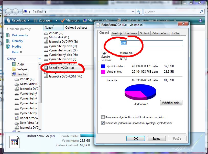The height and width of the screenshot is (154, 208).
Task: Click the large RoboForm2Go preview icon in details pane
Action: [14, 142]
